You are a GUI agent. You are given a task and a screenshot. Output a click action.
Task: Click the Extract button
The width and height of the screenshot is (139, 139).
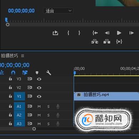(x=107, y=42)
